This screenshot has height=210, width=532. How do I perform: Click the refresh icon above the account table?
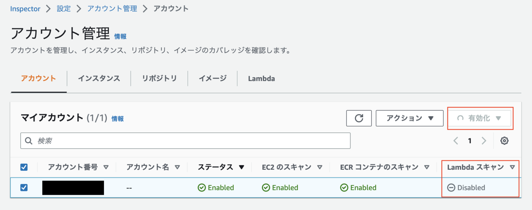(x=359, y=118)
